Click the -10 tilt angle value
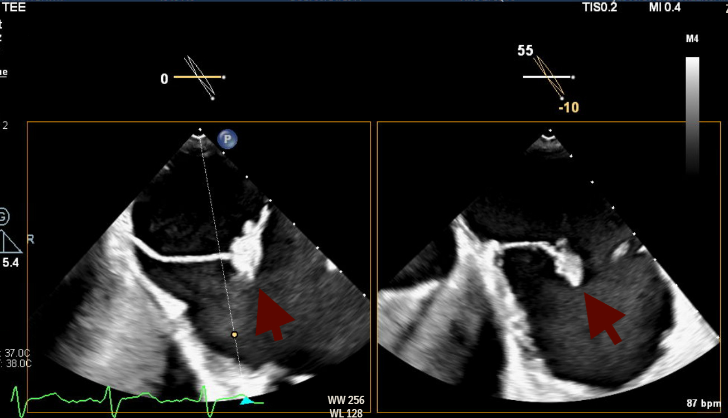This screenshot has height=418, width=728. (x=568, y=107)
